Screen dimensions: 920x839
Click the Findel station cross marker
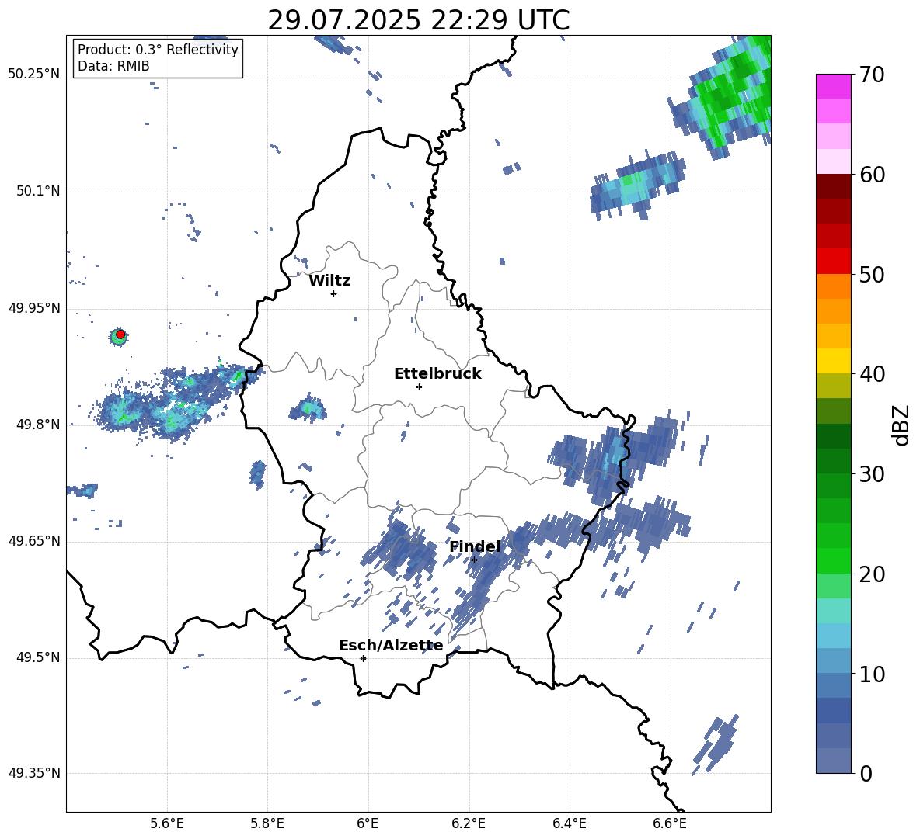point(474,560)
